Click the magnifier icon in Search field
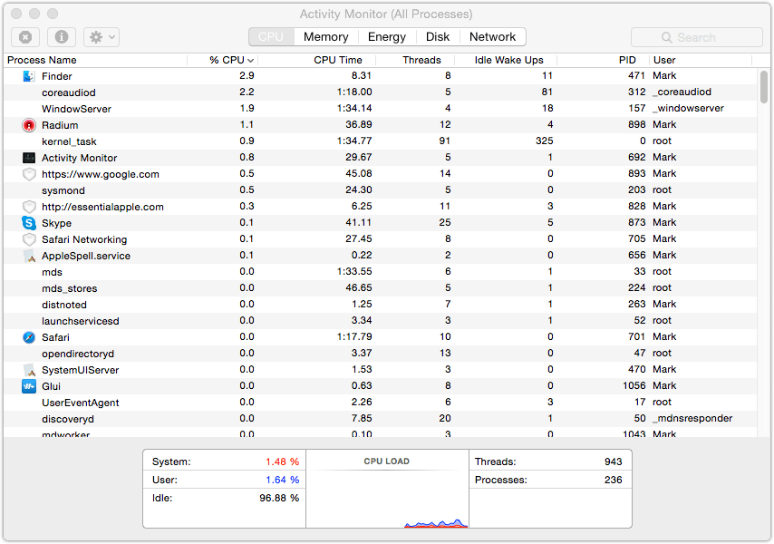Screen dimensions: 774x544 click(x=666, y=37)
